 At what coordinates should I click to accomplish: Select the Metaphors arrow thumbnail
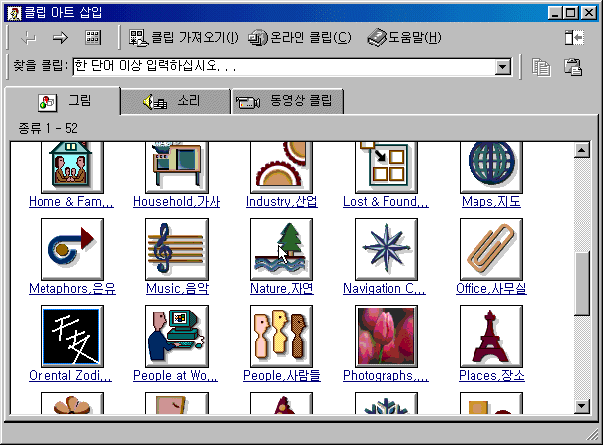[x=72, y=249]
